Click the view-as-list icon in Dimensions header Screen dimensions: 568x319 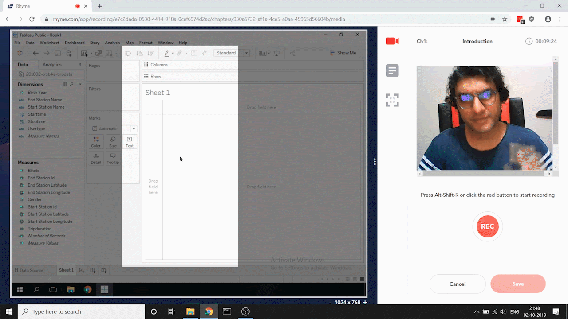click(x=65, y=84)
